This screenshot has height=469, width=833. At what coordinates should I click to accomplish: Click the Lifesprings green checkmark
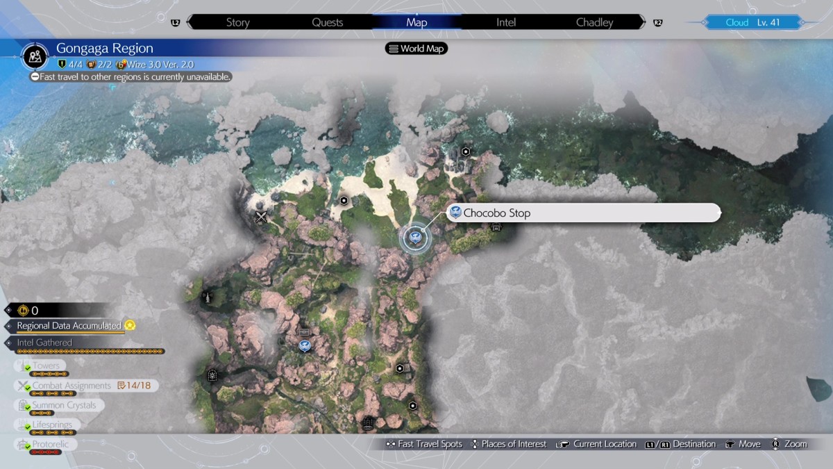(x=28, y=427)
